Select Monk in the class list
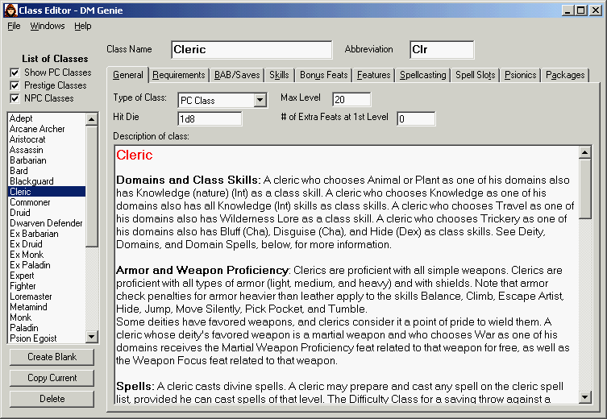The width and height of the screenshot is (607, 419). (47, 317)
